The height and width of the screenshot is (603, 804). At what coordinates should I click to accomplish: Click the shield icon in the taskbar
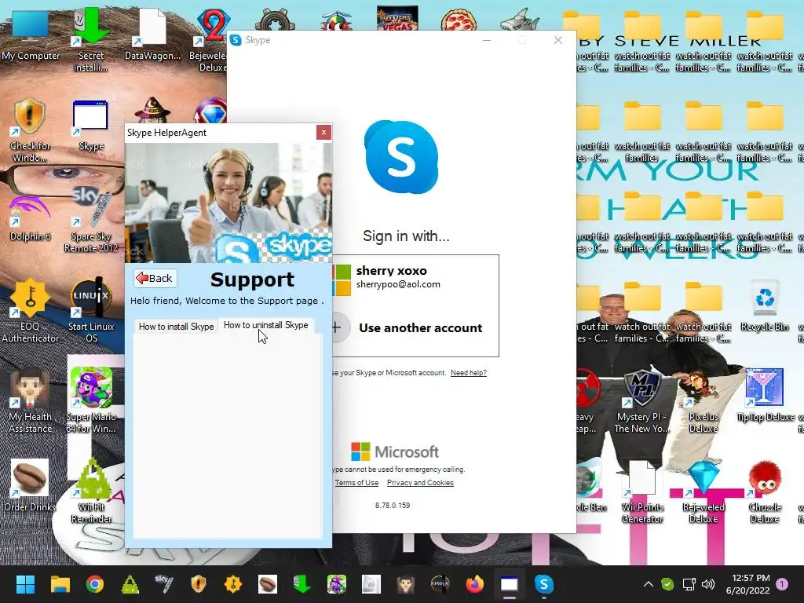pos(199,584)
